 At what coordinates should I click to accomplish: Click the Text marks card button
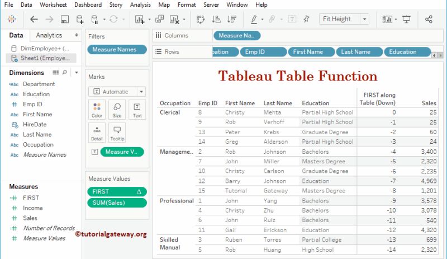coord(137,110)
